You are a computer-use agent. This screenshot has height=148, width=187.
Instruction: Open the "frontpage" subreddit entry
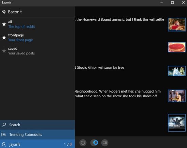[x=37, y=37]
